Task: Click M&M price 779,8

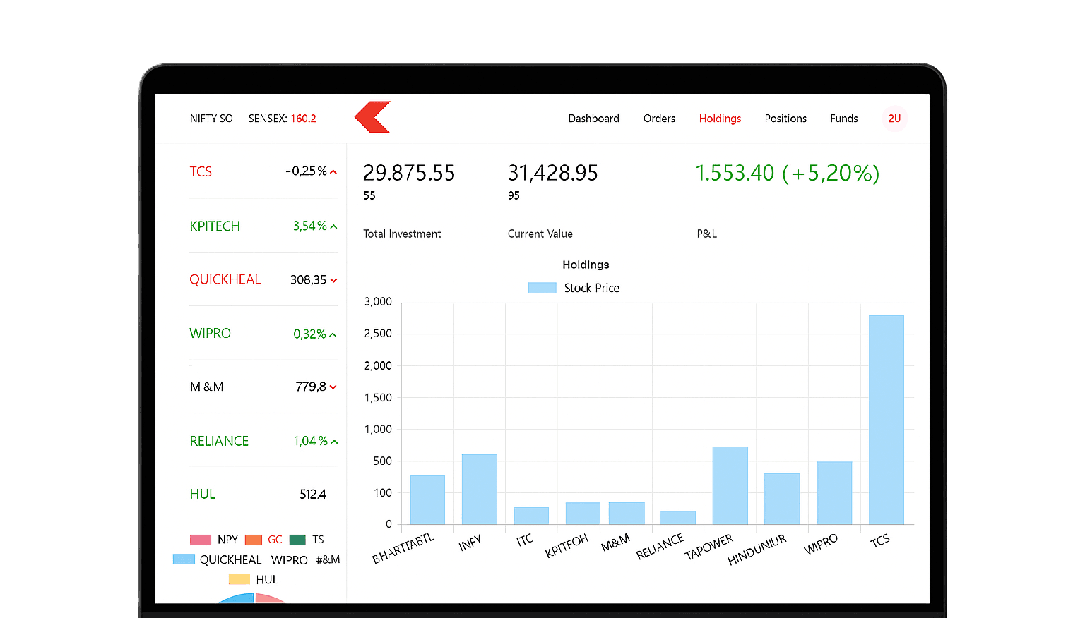Action: tap(311, 387)
